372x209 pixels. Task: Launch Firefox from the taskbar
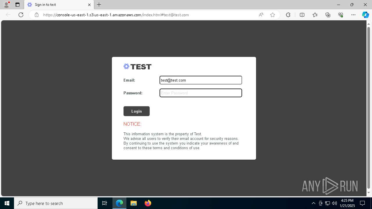(148, 203)
